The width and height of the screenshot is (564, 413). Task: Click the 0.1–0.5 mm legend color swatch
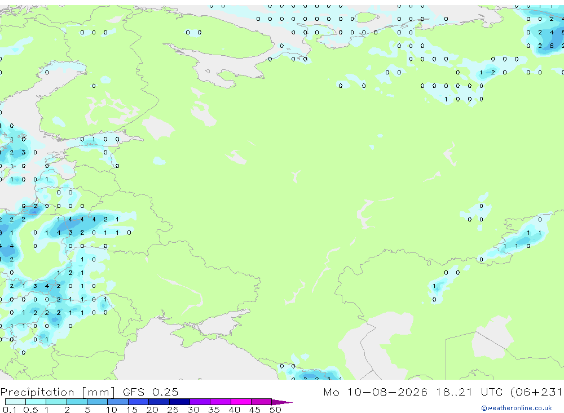(15, 402)
